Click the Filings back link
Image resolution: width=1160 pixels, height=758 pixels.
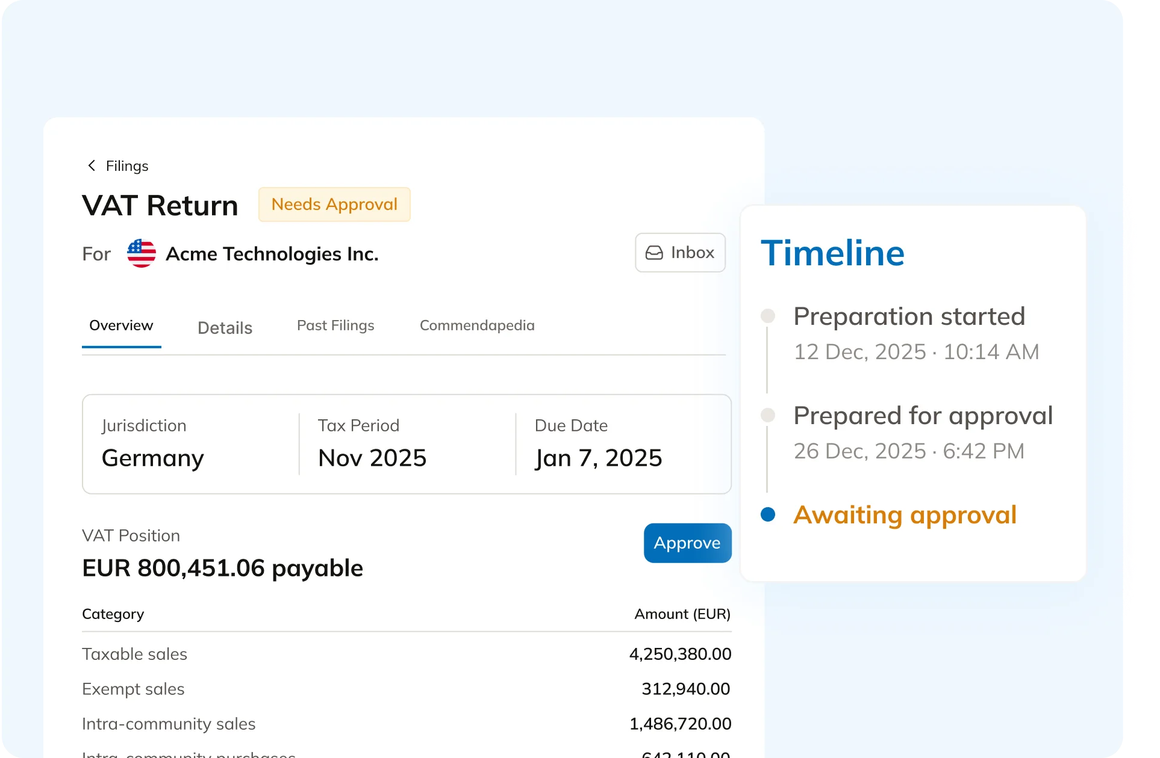tap(126, 165)
